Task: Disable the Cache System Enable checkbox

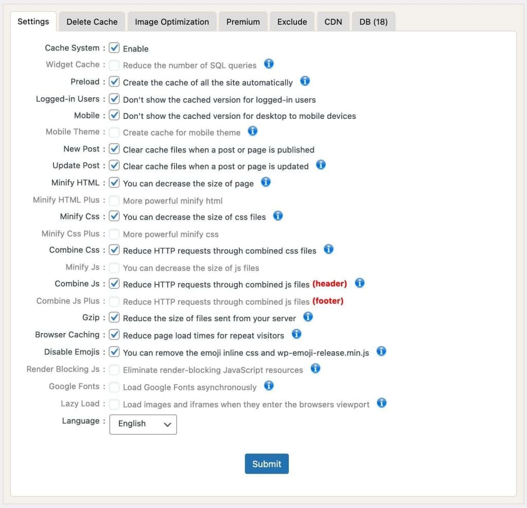Action: [x=114, y=48]
